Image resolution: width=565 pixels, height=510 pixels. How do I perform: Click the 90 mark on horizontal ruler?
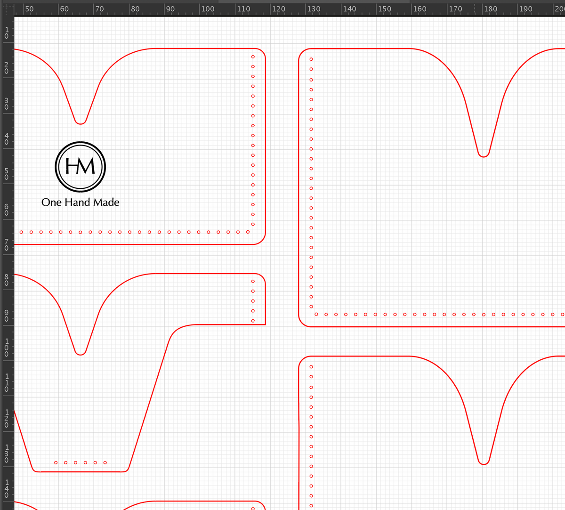pyautogui.click(x=170, y=9)
